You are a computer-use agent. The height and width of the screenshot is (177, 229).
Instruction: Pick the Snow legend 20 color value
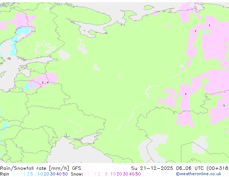point(119,174)
